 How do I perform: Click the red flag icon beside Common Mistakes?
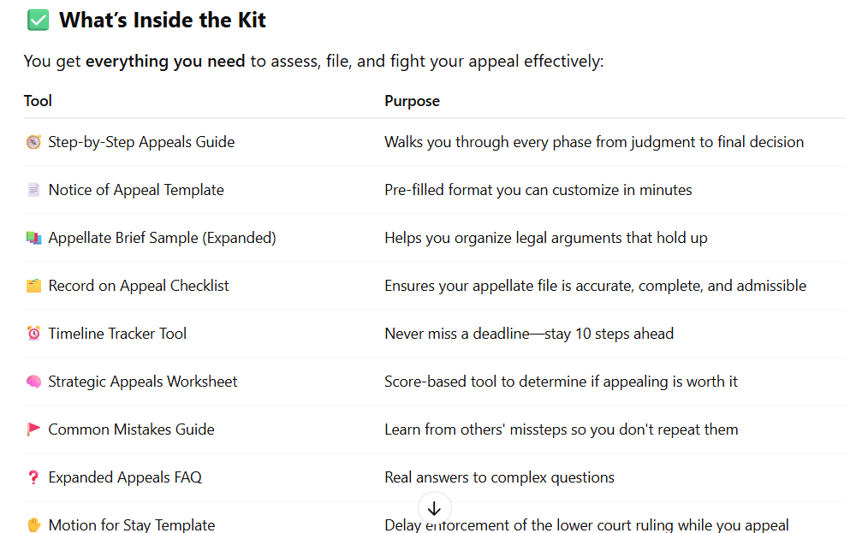click(x=33, y=429)
